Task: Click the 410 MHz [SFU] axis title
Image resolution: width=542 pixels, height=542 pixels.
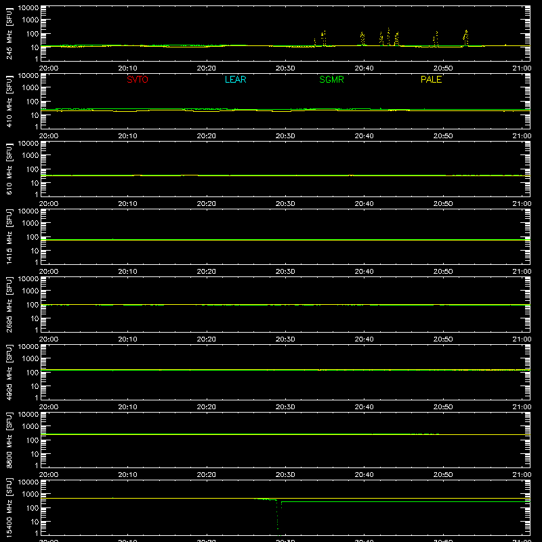Action: click(9, 101)
